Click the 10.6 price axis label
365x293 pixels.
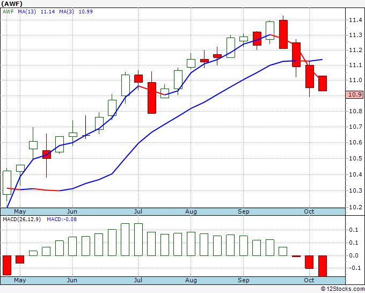(355, 142)
